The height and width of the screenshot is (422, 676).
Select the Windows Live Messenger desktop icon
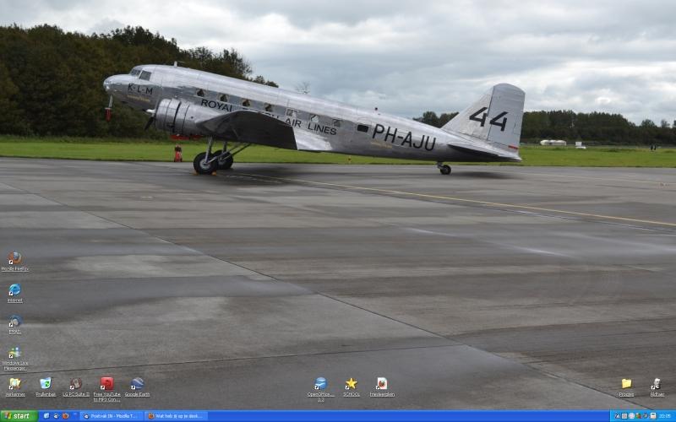point(14,358)
